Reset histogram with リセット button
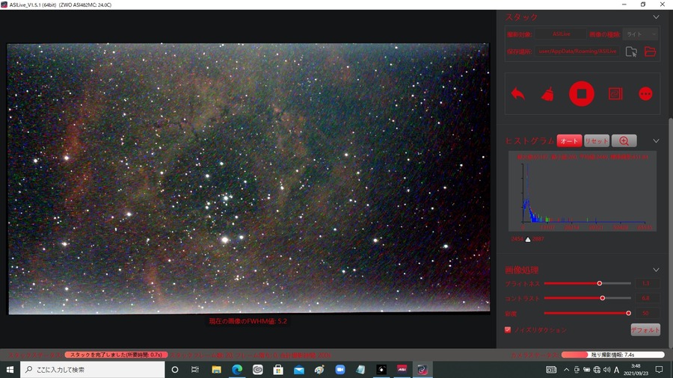This screenshot has width=673, height=378. click(x=597, y=140)
